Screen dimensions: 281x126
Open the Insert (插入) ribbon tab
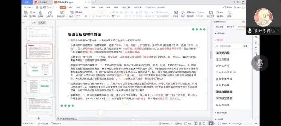(x=71, y=7)
